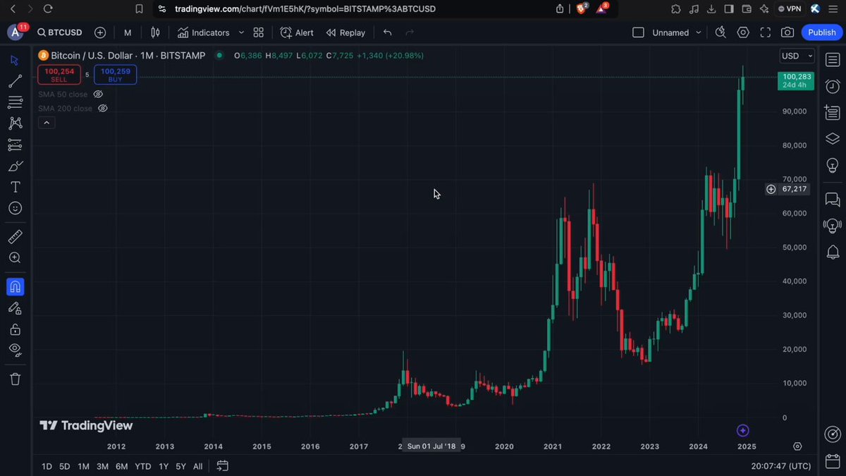Viewport: 846px width, 476px height.
Task: Select the patterns drawing tool
Action: pos(15,123)
